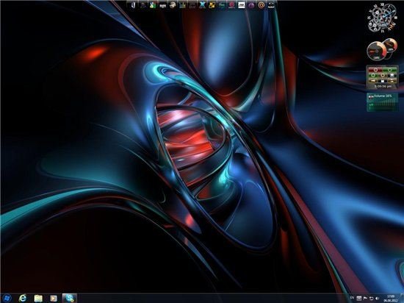Open the white bracket icon in the top dock
Screen dimensions: 404x303
coord(133,5)
